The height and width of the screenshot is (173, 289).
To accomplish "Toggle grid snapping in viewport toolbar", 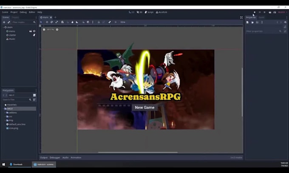I will point(88,22).
